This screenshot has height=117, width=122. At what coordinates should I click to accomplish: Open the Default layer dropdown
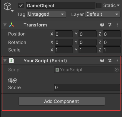coord(103,14)
